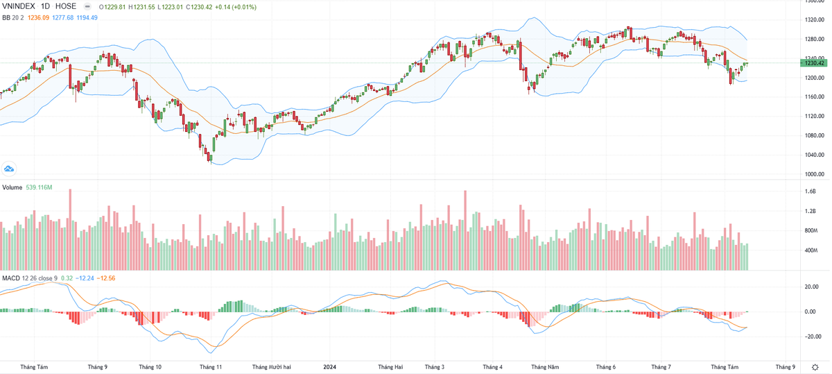Click the current price label 1230.42
The width and height of the screenshot is (832, 374).
coord(814,63)
